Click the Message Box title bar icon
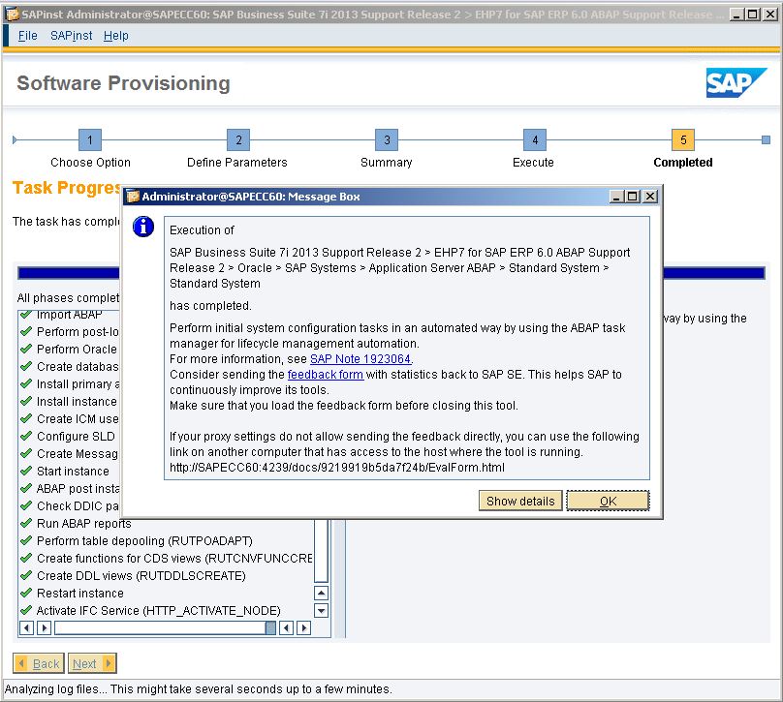 click(x=133, y=197)
